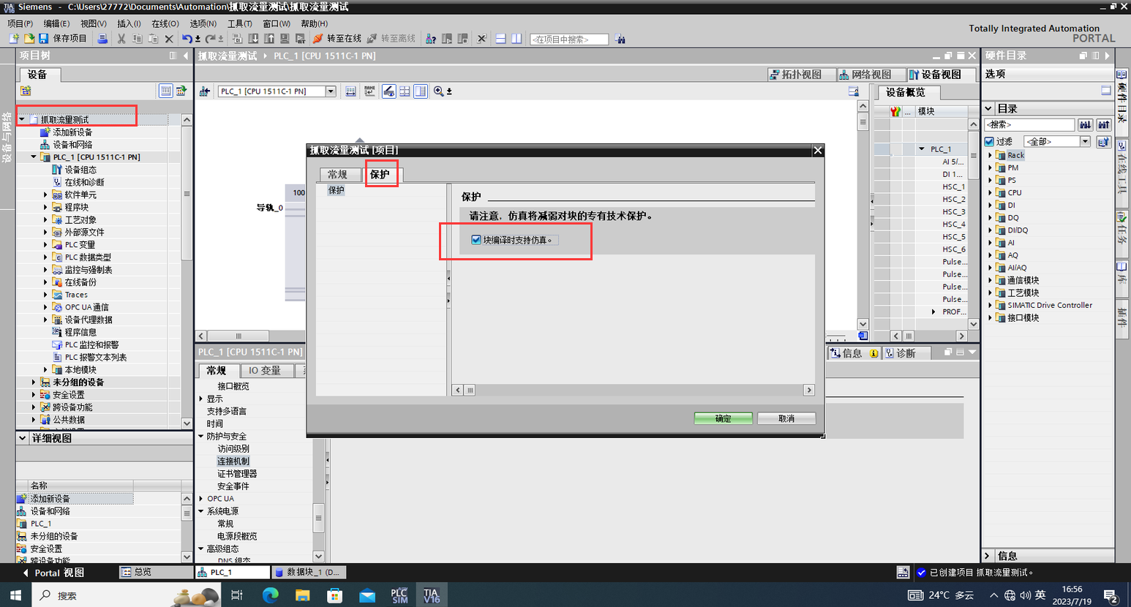The height and width of the screenshot is (607, 1131).
Task: Expand the 通信模块 catalog folder
Action: 990,280
